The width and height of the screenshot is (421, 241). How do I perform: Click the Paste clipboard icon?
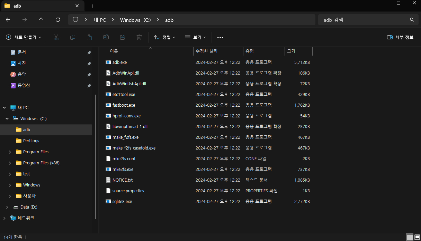pyautogui.click(x=89, y=37)
